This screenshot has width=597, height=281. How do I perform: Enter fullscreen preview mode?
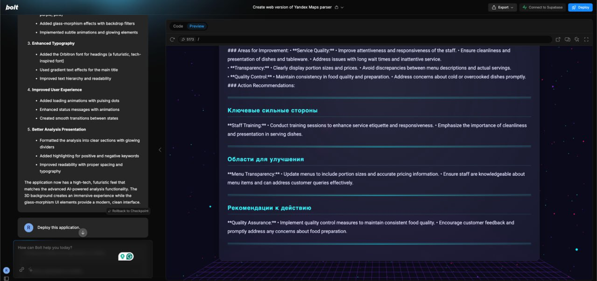[587, 39]
